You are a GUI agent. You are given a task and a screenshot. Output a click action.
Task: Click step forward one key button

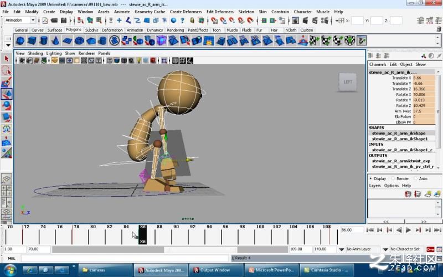[x=419, y=230]
